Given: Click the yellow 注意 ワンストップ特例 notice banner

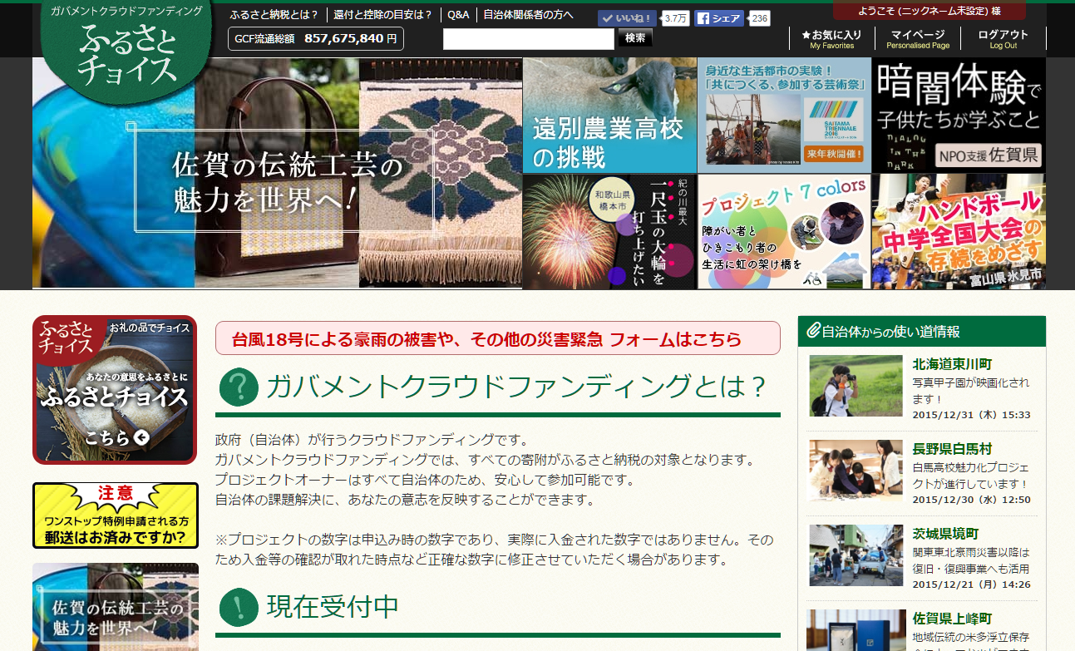Looking at the screenshot, I should tap(116, 515).
